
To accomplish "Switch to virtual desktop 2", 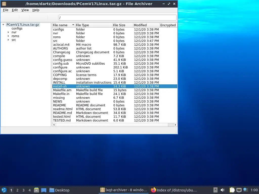I will point(17,190).
